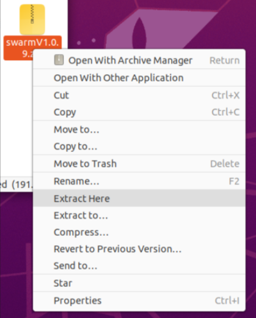Star the selected file
The image size is (256, 318).
click(139, 283)
